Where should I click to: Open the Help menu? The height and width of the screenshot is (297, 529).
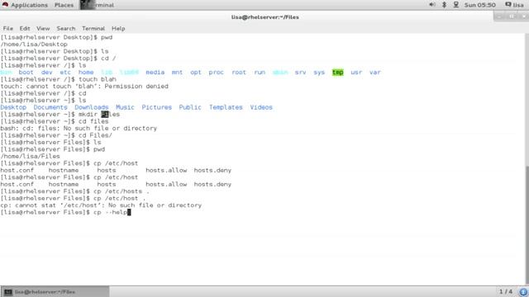click(x=118, y=29)
